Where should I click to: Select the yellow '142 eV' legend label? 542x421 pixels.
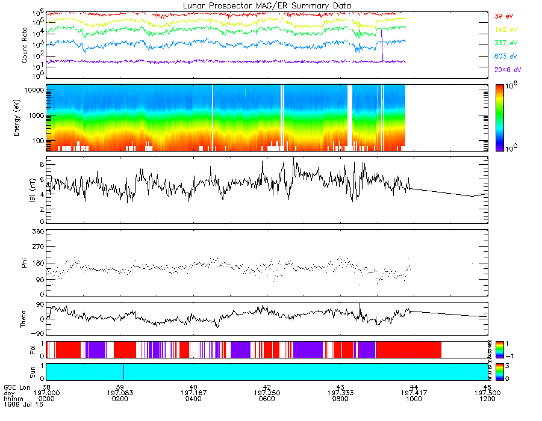click(x=506, y=29)
